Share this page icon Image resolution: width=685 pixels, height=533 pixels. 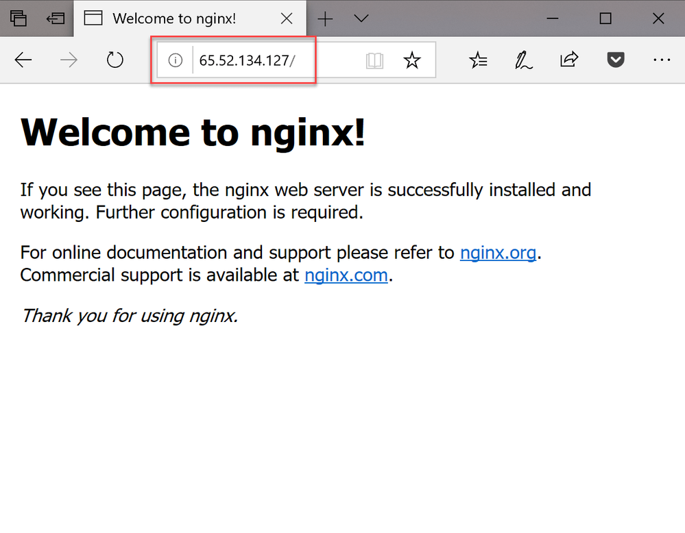coord(569,60)
